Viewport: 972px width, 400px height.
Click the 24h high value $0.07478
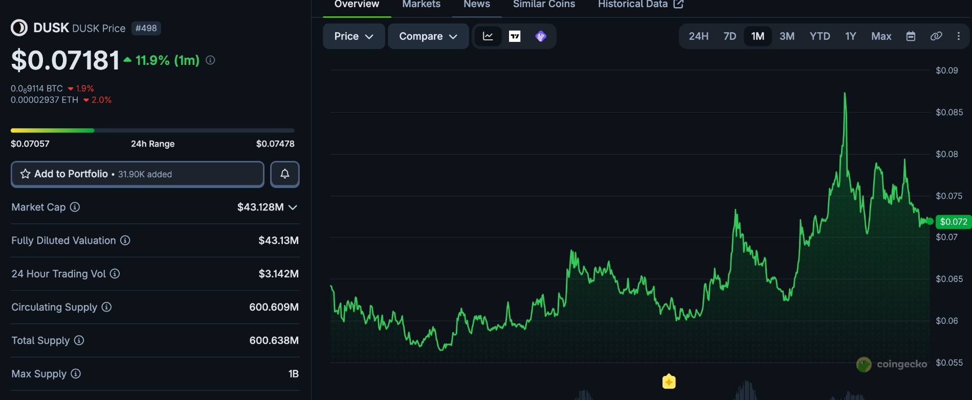(x=275, y=144)
